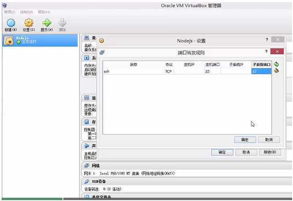
Task: Select the Nodejs virtual machine entry
Action: click(40, 41)
